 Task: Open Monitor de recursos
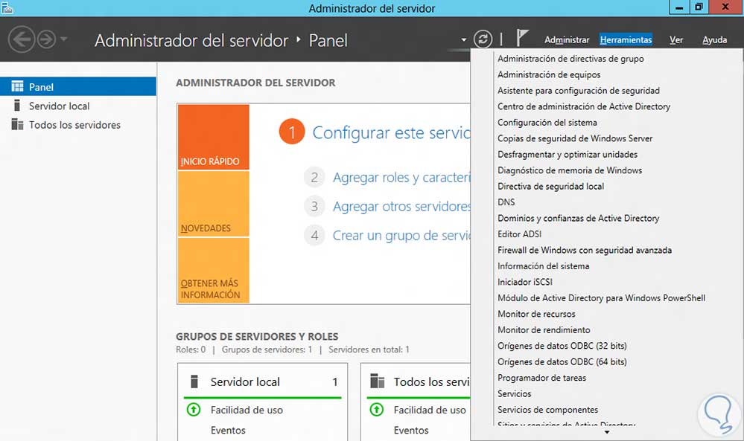(x=536, y=314)
